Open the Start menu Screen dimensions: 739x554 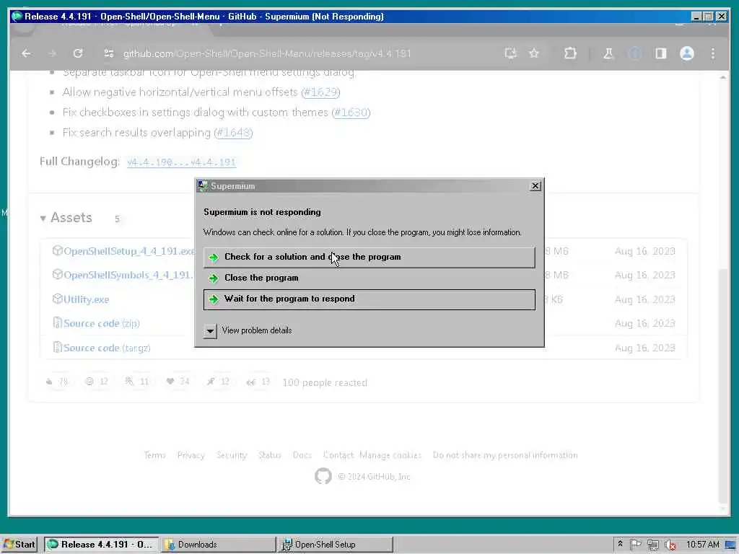tap(19, 545)
